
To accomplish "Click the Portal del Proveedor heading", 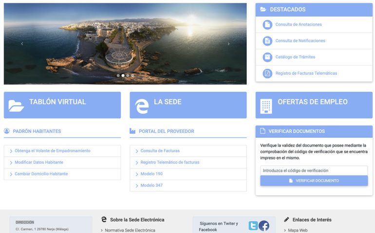I will [167, 131].
